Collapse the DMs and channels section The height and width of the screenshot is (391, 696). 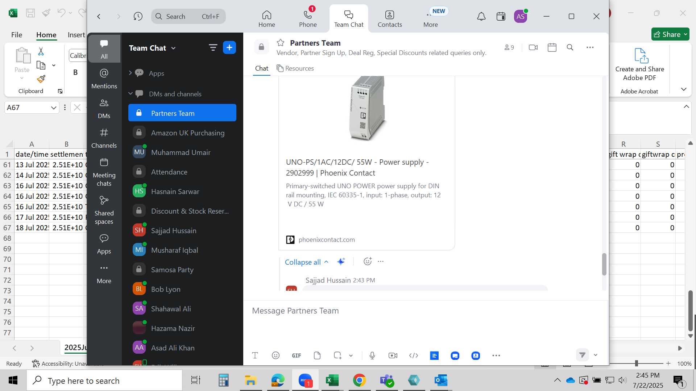(x=130, y=93)
